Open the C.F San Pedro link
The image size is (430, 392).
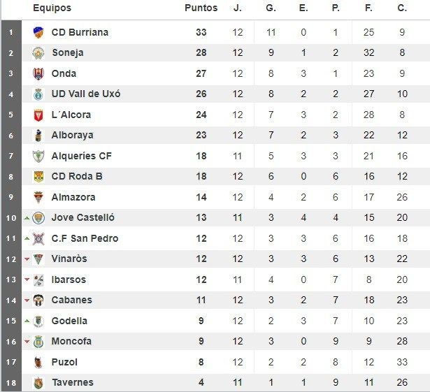85,238
